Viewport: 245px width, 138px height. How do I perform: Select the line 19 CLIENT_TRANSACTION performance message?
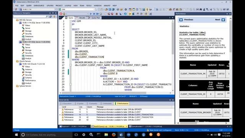pos(125,117)
